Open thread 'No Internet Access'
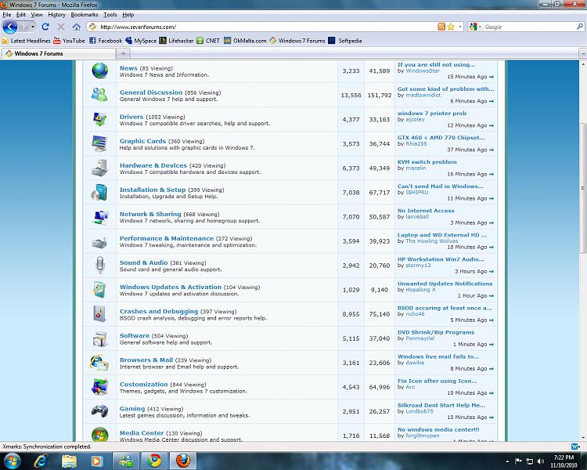The width and height of the screenshot is (587, 470). click(426, 211)
